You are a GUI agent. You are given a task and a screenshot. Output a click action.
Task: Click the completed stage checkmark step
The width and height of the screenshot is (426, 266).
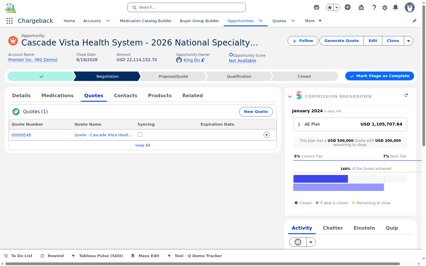tap(41, 76)
